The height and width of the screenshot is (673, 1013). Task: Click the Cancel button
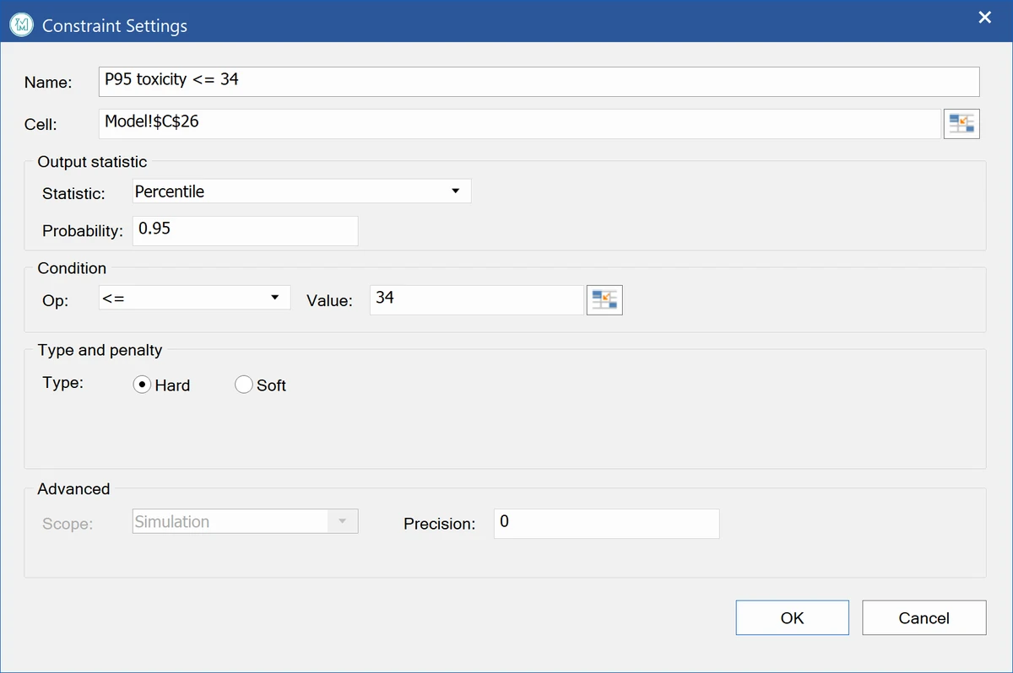pyautogui.click(x=924, y=617)
